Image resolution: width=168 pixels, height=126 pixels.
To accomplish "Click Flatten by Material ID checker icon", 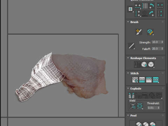I will pos(152,95).
